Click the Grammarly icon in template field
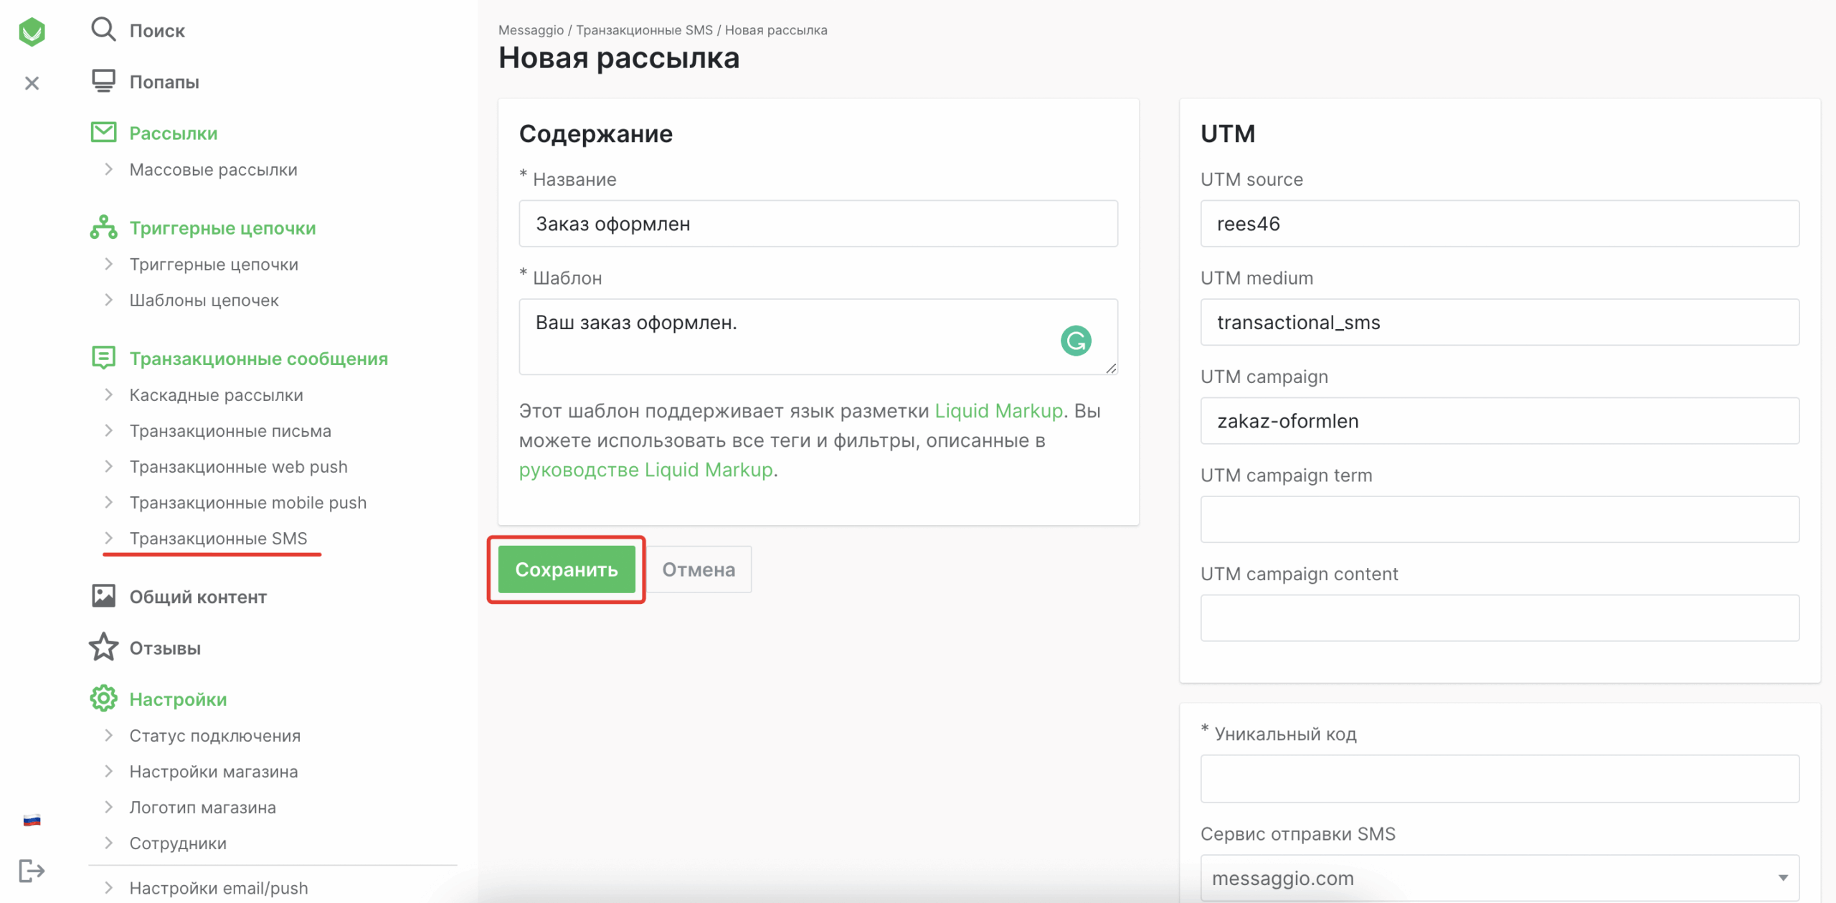Viewport: 1836px width, 903px height. point(1075,341)
